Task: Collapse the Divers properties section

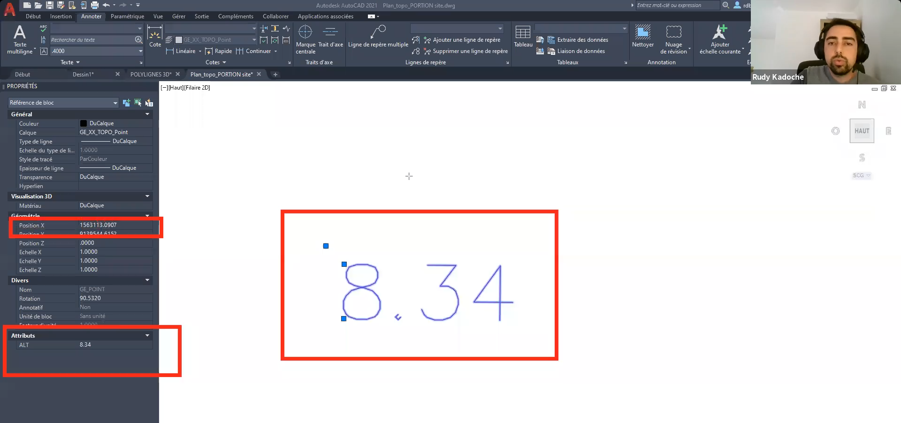Action: [147, 280]
